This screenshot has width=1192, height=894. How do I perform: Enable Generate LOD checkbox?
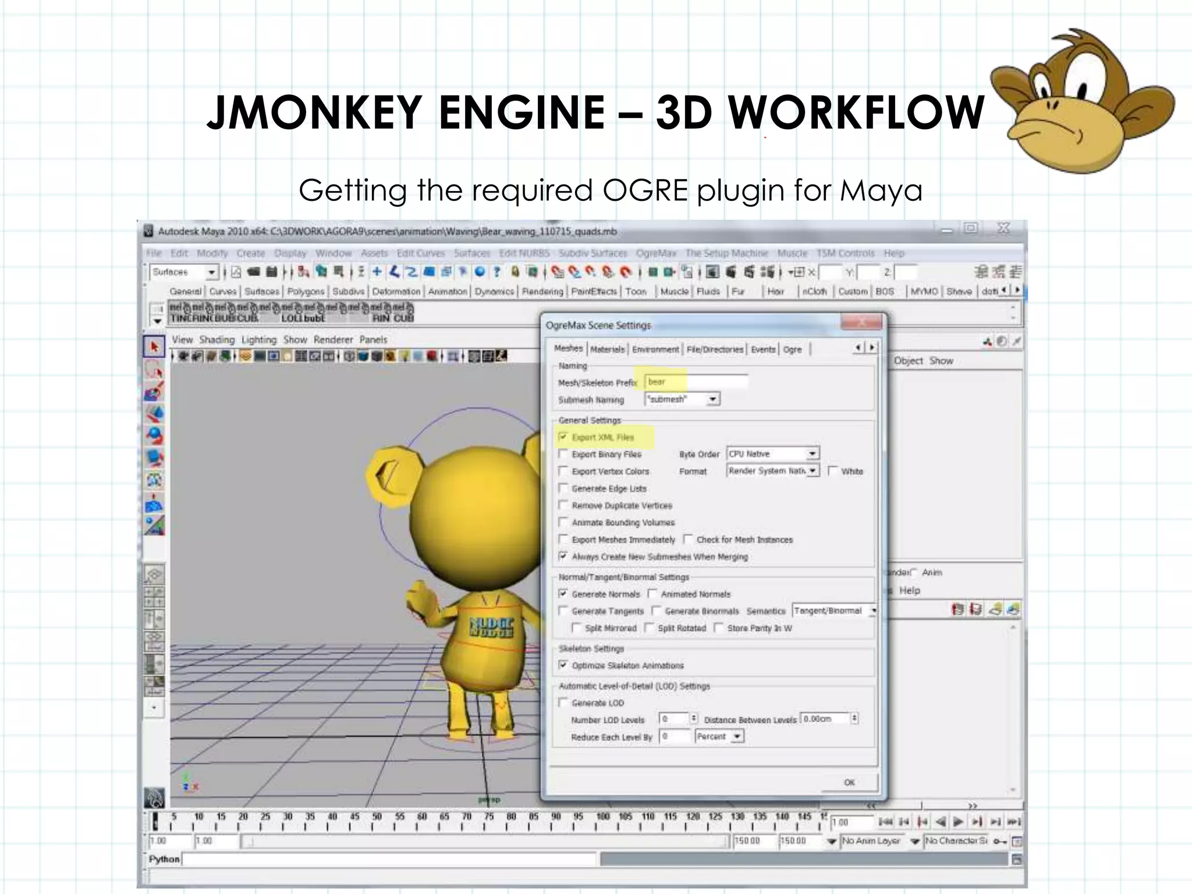563,703
